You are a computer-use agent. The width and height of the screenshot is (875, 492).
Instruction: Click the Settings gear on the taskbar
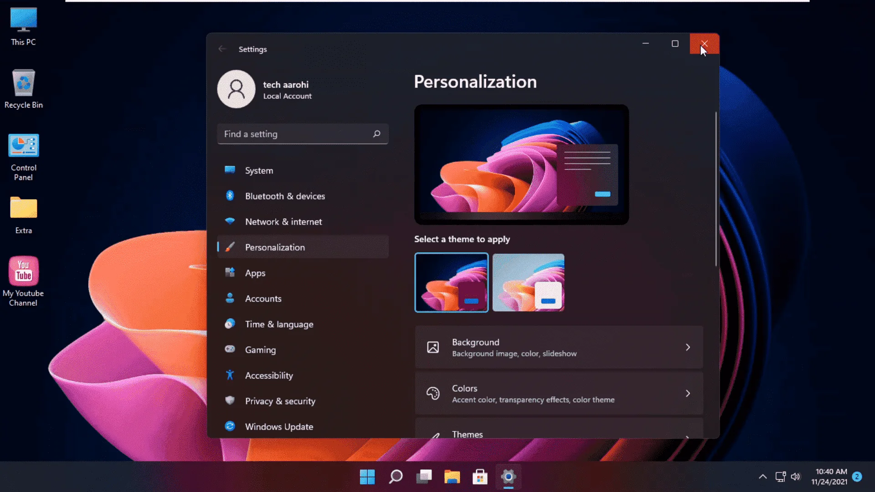click(x=508, y=477)
